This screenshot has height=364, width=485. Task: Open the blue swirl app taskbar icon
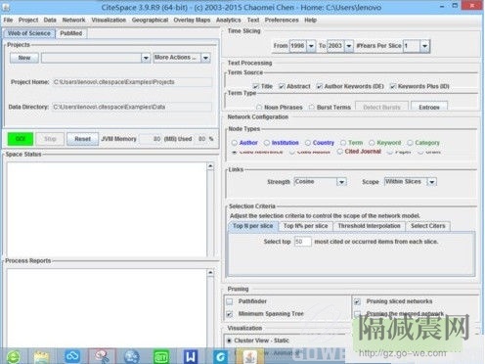221,357
